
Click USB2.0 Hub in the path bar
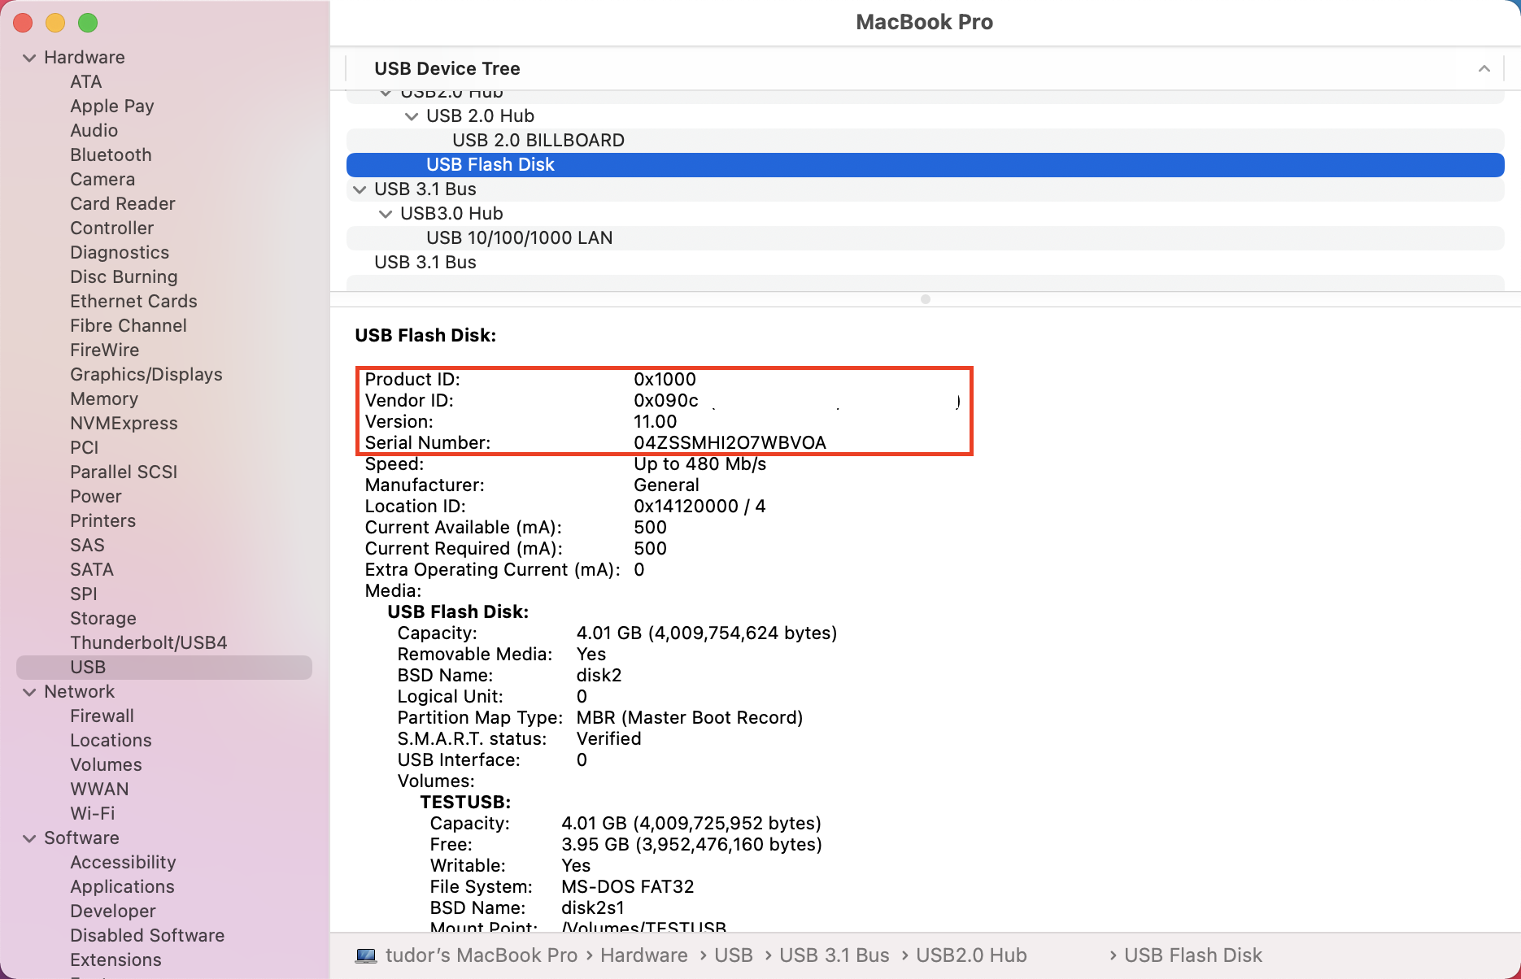(x=970, y=955)
